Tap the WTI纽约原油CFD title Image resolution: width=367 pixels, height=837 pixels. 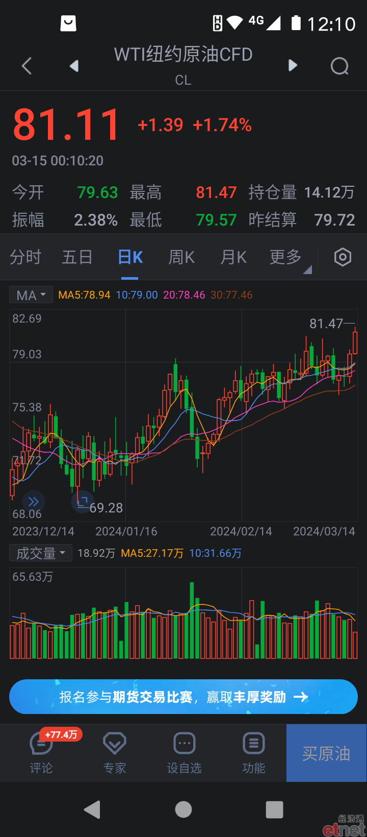coord(183,55)
